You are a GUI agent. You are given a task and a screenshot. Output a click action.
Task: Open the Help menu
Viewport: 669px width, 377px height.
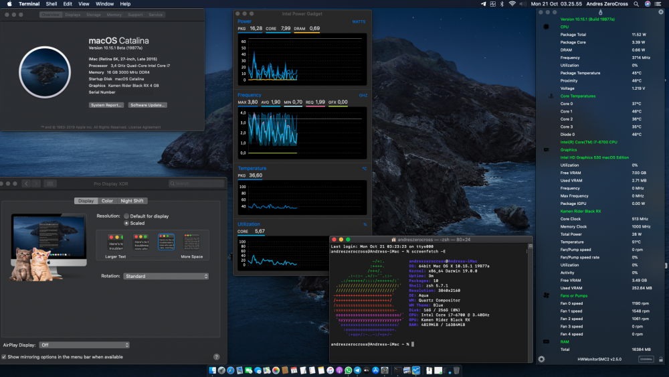click(x=125, y=4)
